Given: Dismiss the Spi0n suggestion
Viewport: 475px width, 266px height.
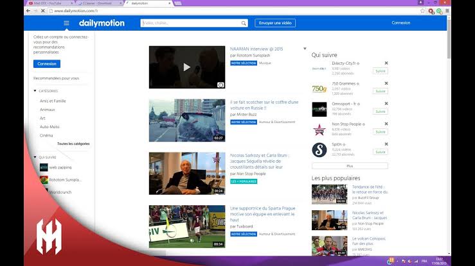Looking at the screenshot, I should (386, 144).
